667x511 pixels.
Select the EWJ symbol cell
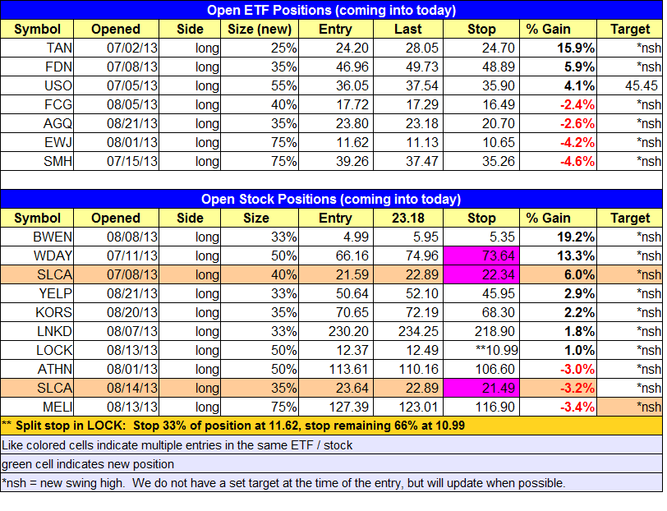[37, 142]
